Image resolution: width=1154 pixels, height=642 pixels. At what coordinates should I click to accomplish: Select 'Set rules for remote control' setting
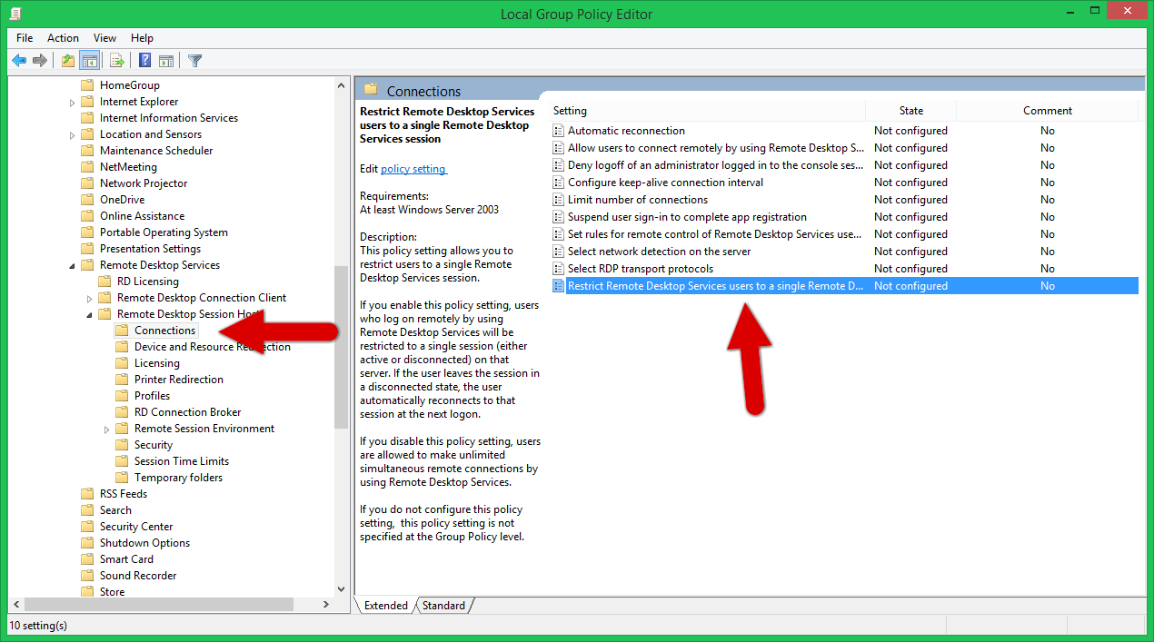(844, 234)
